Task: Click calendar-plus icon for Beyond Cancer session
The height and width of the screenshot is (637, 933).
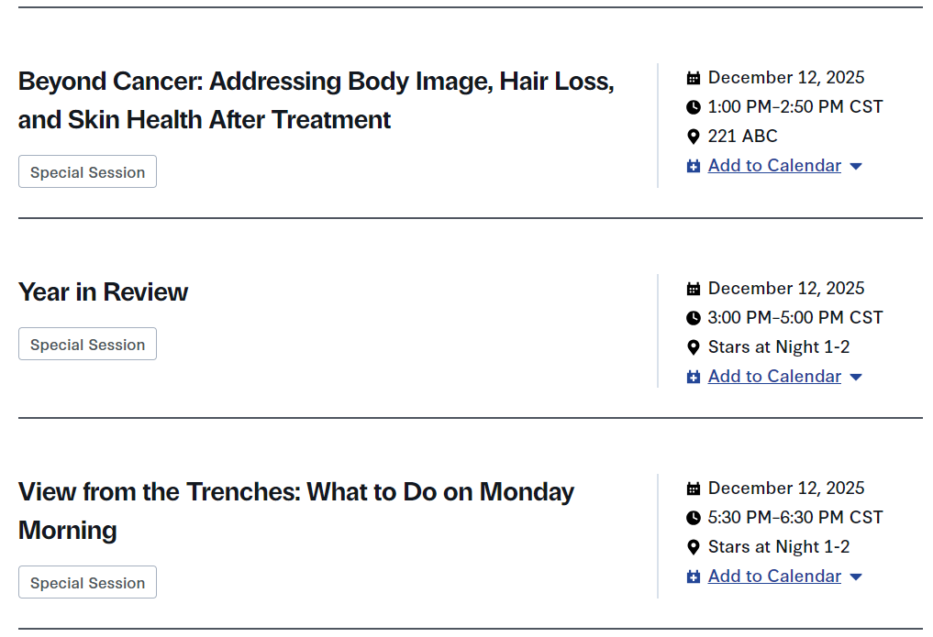Action: 694,166
